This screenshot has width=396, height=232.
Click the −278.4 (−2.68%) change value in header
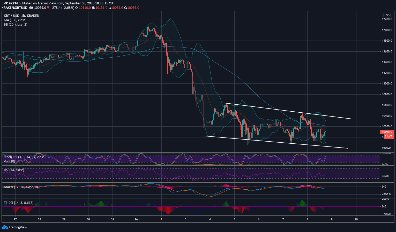(x=62, y=8)
